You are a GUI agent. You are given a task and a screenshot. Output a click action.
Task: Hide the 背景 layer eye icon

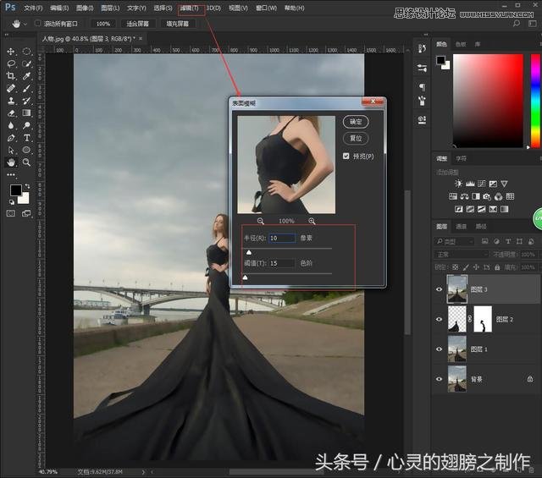tap(439, 379)
